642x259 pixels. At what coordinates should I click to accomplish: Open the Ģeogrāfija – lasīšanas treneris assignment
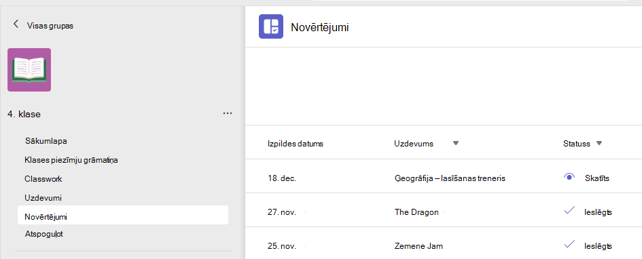tap(450, 178)
